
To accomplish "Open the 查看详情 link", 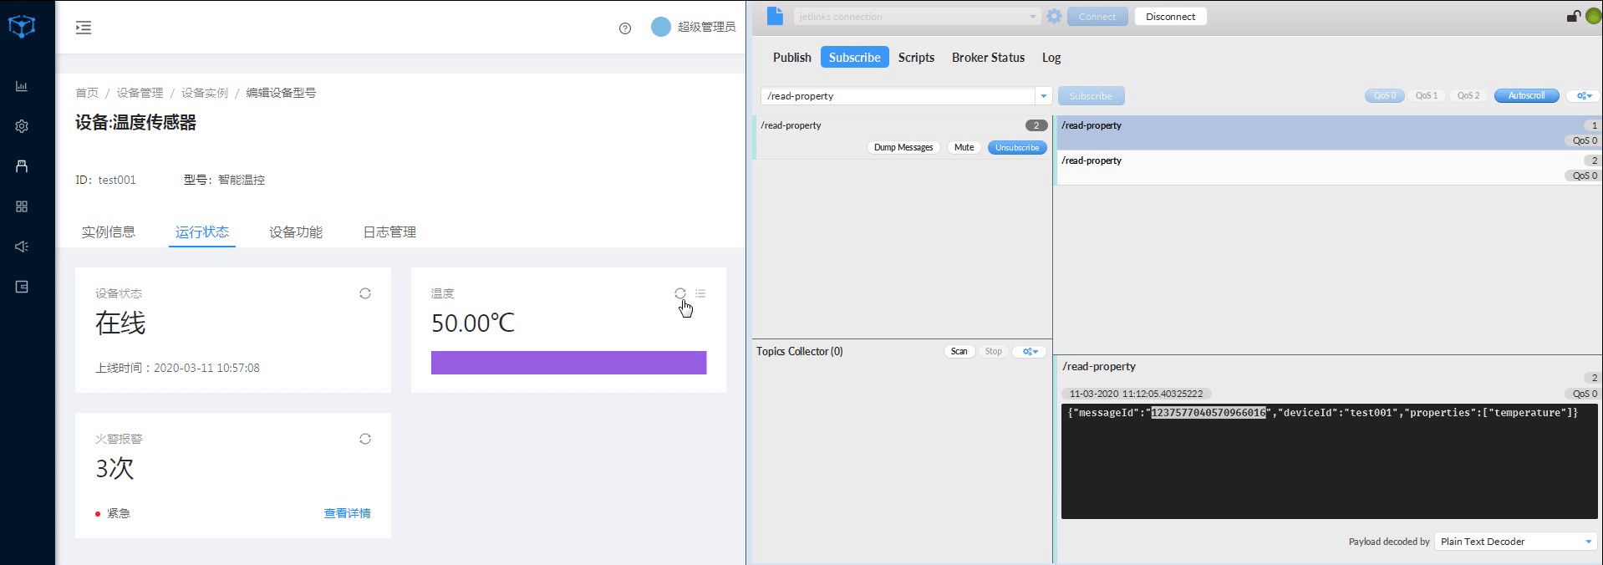I will tap(347, 513).
